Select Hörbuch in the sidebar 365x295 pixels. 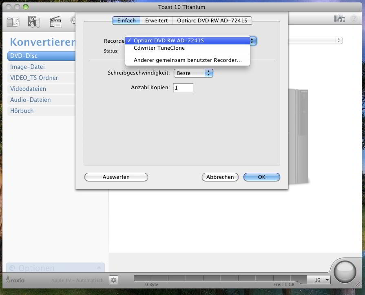tap(42, 111)
